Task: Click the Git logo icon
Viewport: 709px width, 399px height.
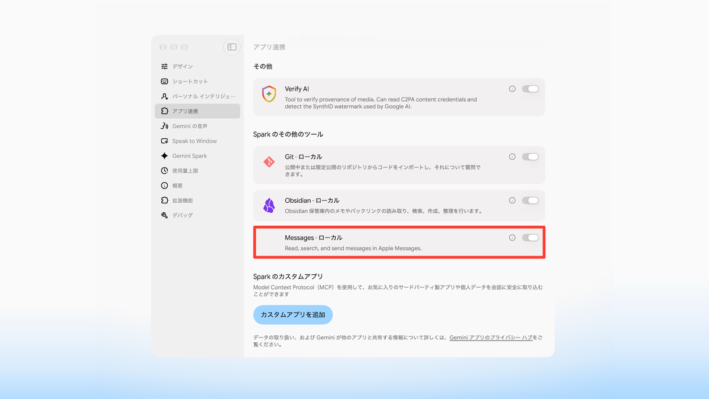Action: point(269,161)
